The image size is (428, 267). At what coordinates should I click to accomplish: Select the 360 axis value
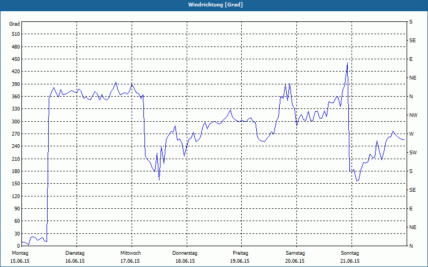pyautogui.click(x=16, y=97)
